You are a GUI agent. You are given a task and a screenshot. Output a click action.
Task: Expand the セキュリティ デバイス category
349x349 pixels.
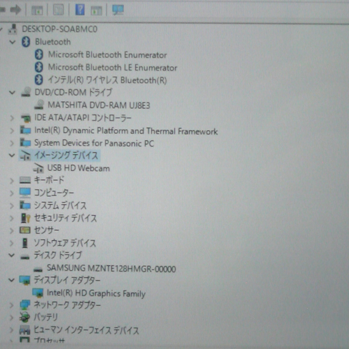point(12,218)
